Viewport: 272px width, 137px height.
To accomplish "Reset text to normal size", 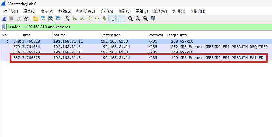I will (x=145, y=19).
